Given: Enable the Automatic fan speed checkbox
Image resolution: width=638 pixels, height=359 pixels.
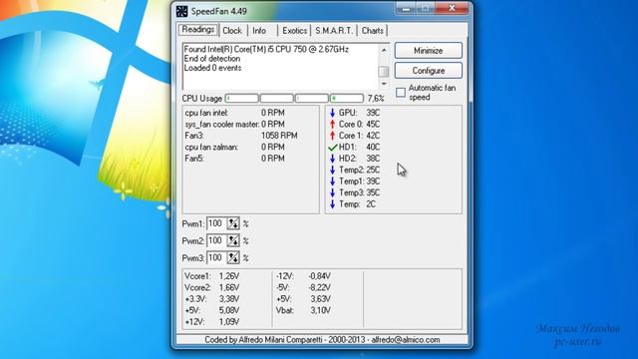Looking at the screenshot, I should 401,93.
